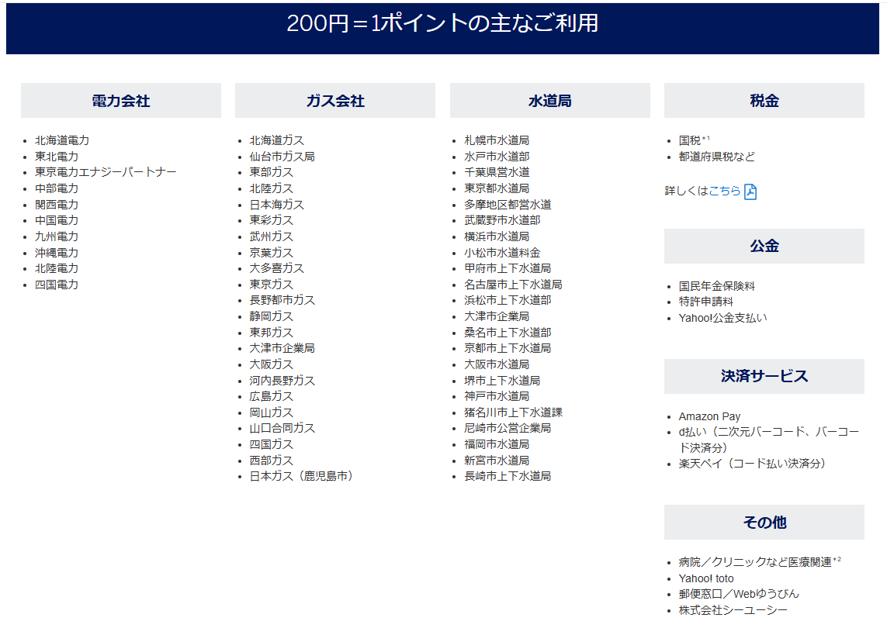
Task: Click 北陸電力 list item
Action: coord(57,268)
